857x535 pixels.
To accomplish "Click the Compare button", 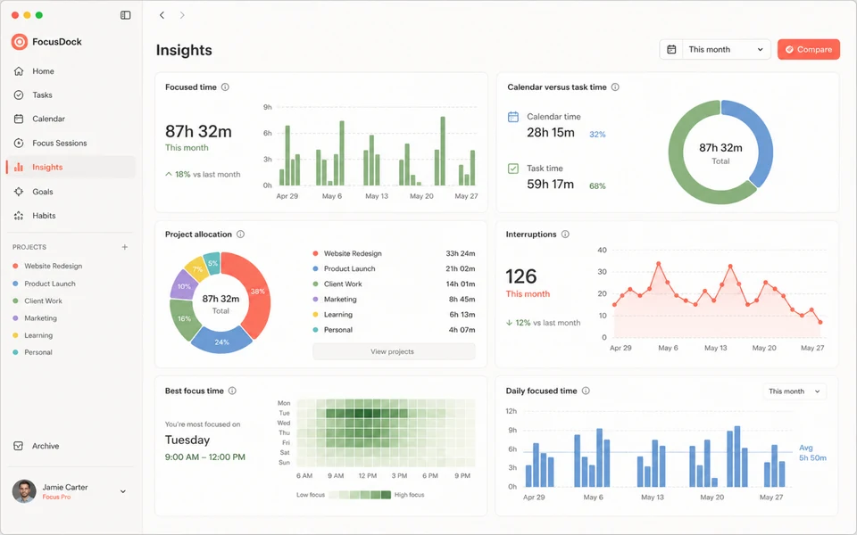I will [x=809, y=50].
